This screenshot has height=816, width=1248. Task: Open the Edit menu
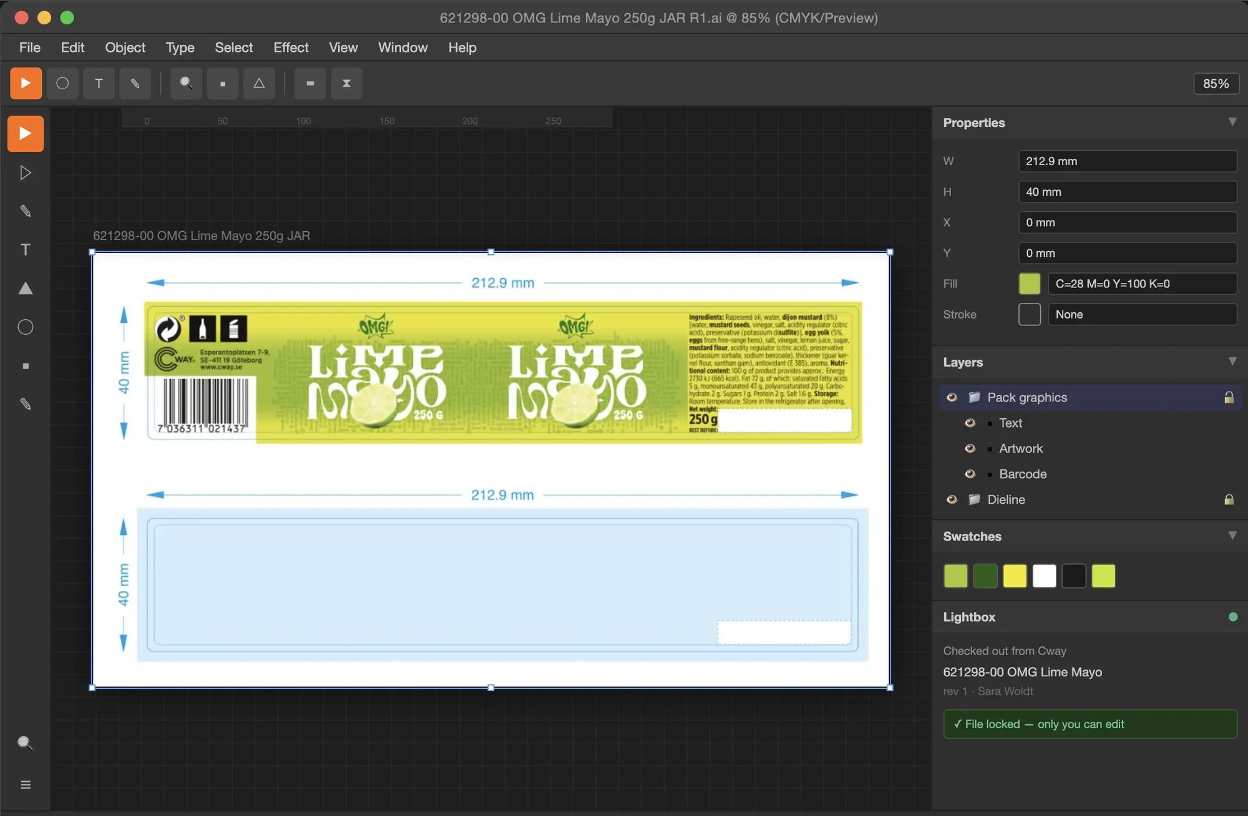(72, 47)
